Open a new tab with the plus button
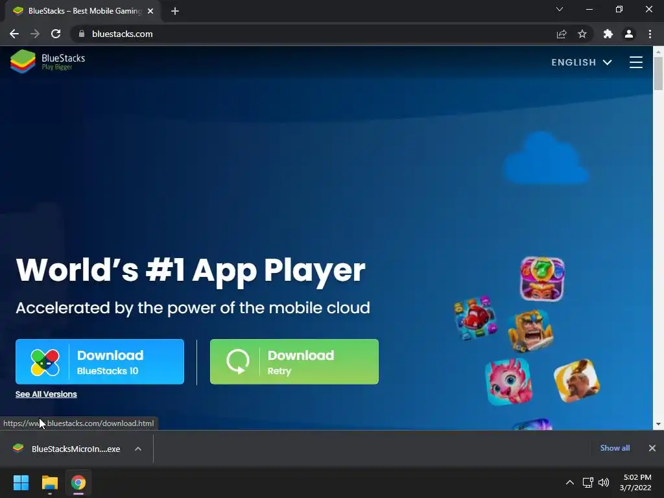 click(175, 11)
